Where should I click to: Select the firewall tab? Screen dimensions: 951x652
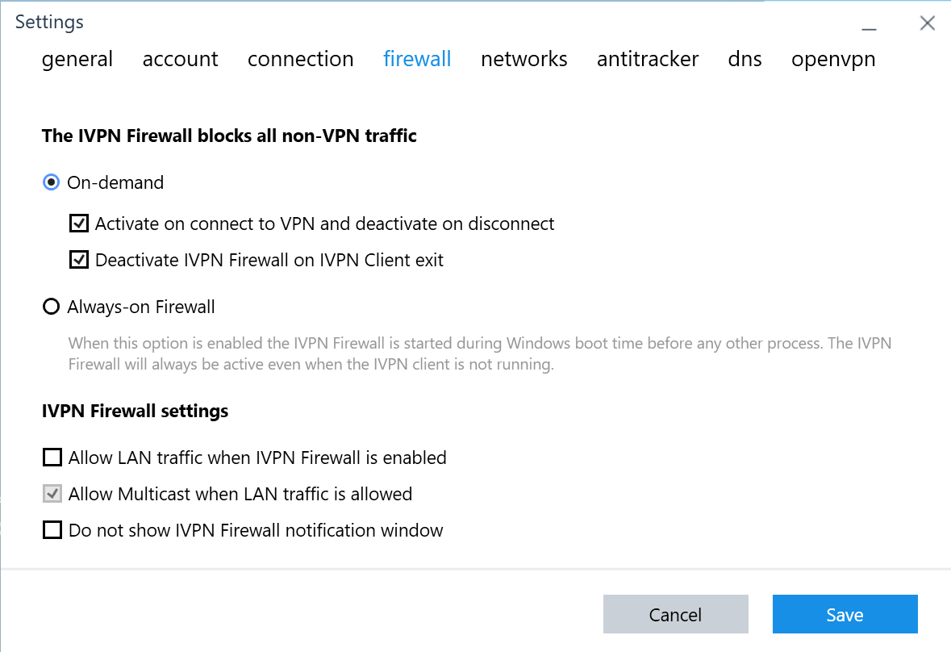click(x=417, y=59)
